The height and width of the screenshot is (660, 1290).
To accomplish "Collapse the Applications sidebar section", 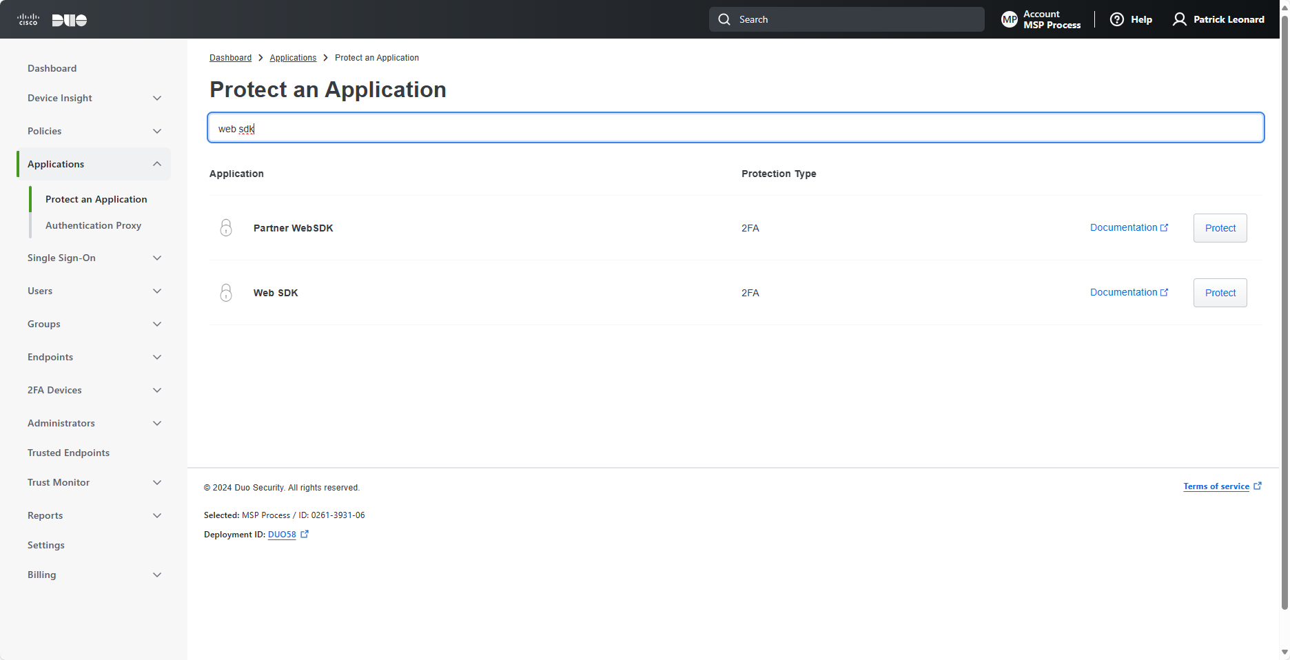I will point(157,164).
